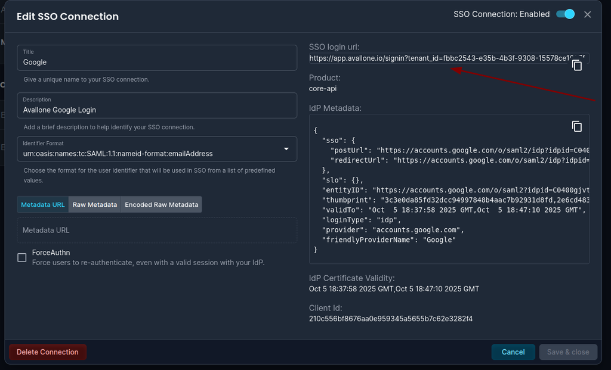Copy the IdP Metadata JSON
Viewport: 611px width, 370px height.
pyautogui.click(x=577, y=126)
